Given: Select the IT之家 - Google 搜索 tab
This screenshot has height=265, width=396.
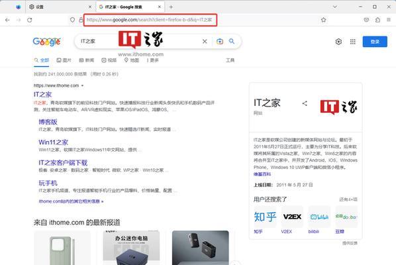Looking at the screenshot, I should pos(130,7).
